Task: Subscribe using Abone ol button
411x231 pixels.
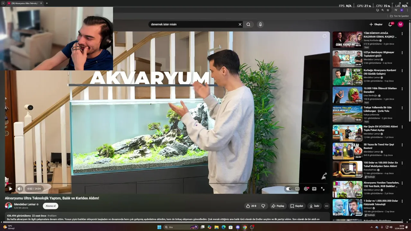Action: [x=50, y=206]
